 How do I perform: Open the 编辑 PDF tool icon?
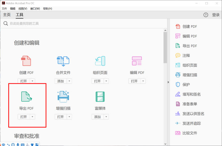point(137,61)
